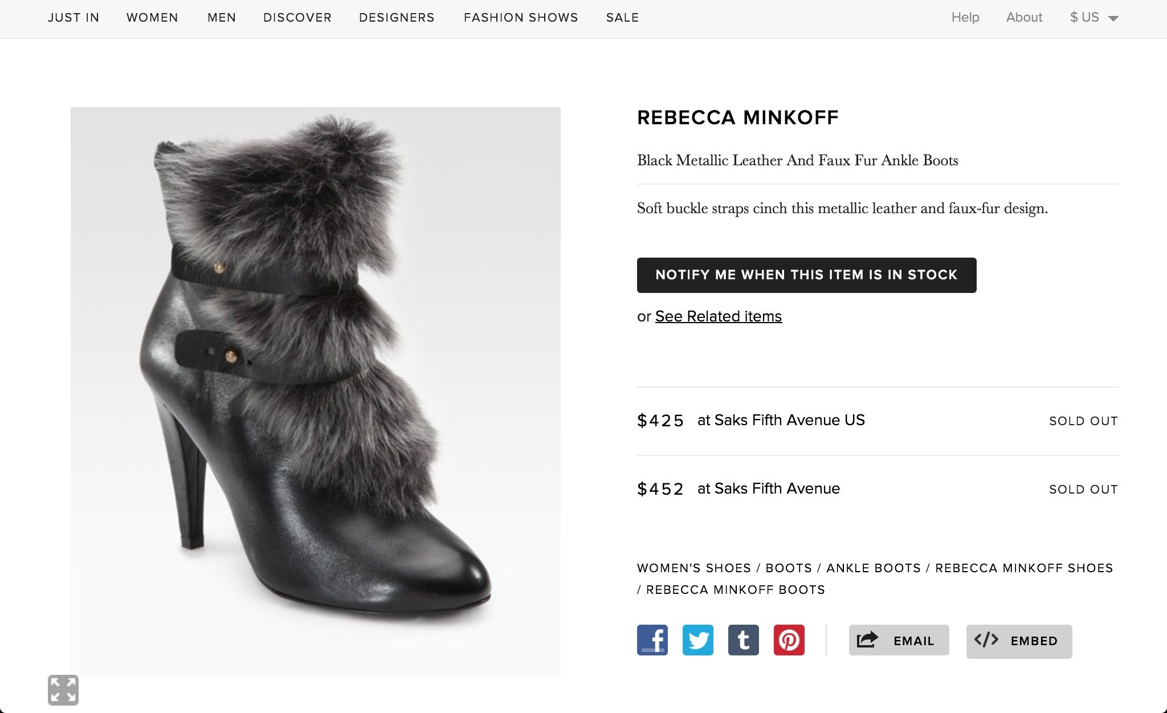The image size is (1167, 713).
Task: Email this product to a friend
Action: tap(899, 641)
